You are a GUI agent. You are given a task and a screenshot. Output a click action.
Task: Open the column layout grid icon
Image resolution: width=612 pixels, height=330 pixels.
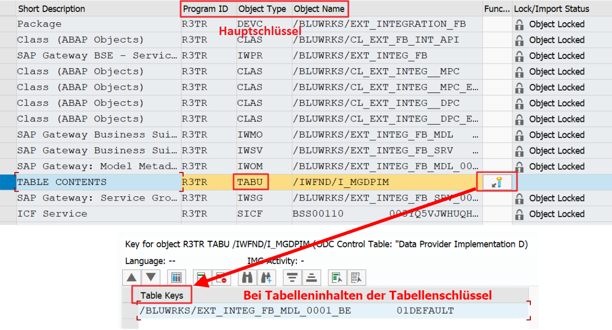[176, 277]
